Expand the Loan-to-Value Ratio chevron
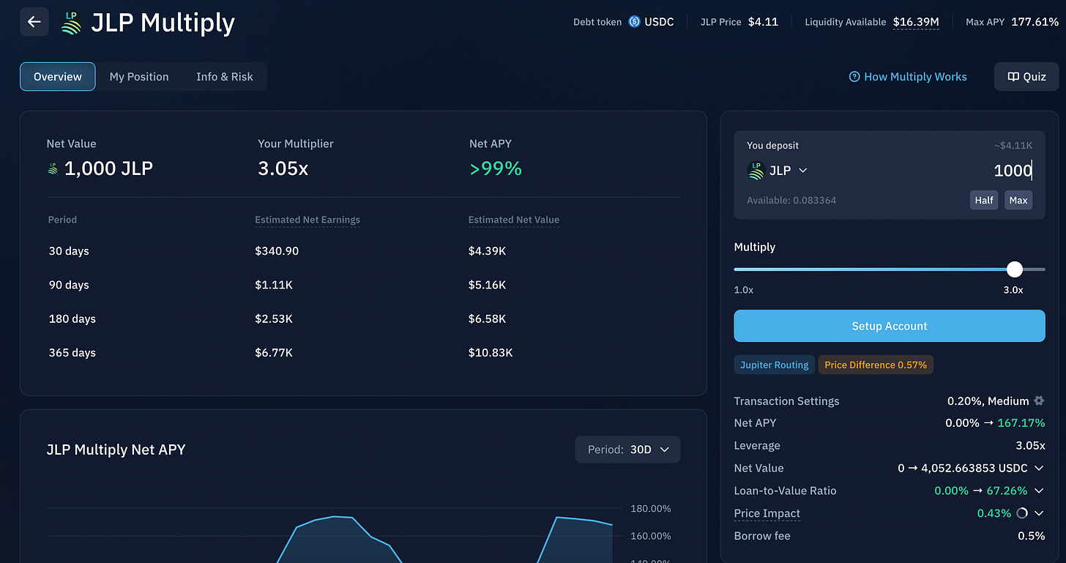This screenshot has width=1066, height=563. point(1038,491)
